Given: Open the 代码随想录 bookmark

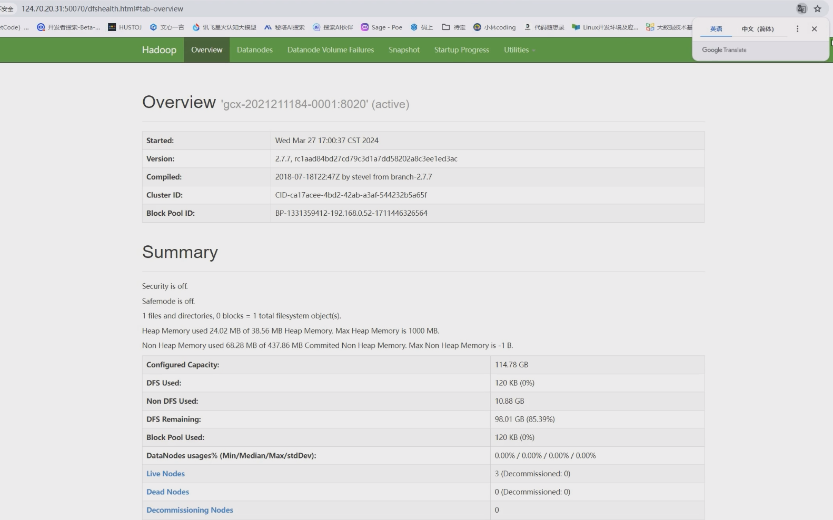Looking at the screenshot, I should pos(544,27).
